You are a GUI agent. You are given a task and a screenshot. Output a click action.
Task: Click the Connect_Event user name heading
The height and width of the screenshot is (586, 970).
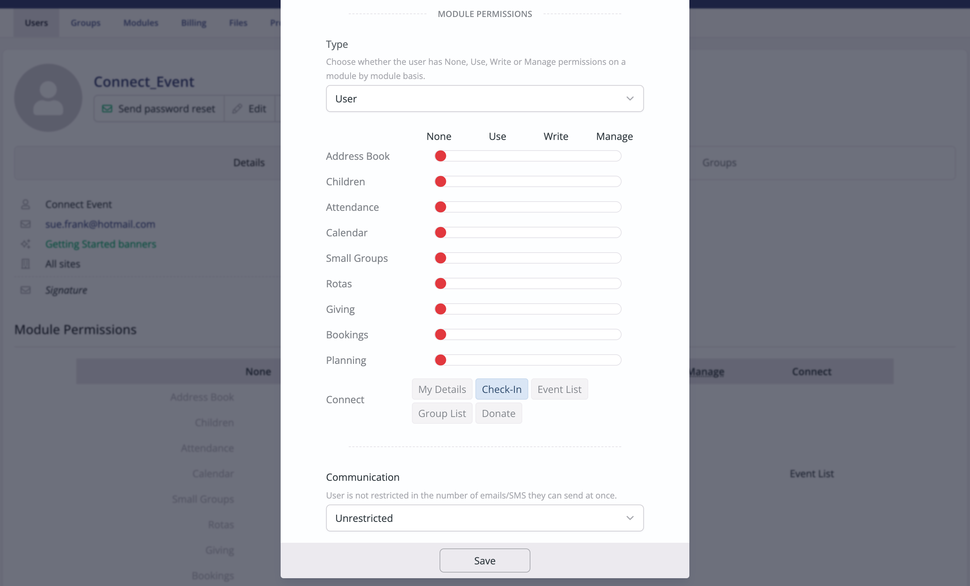pyautogui.click(x=144, y=82)
